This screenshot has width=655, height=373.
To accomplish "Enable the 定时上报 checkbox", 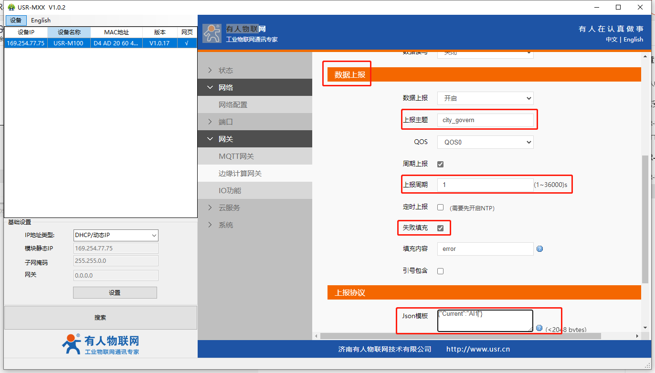I will [441, 207].
